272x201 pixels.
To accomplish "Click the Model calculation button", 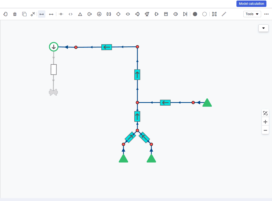I will click(251, 4).
